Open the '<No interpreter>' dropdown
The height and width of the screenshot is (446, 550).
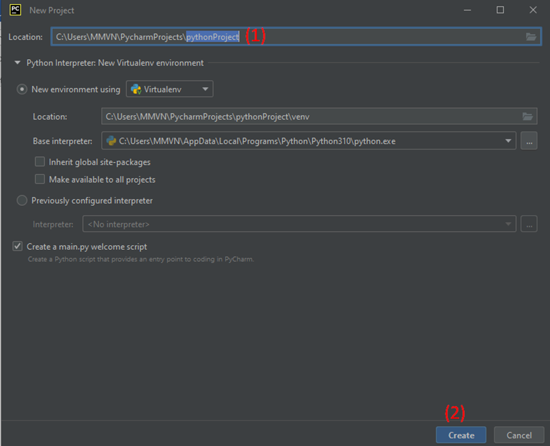point(299,224)
